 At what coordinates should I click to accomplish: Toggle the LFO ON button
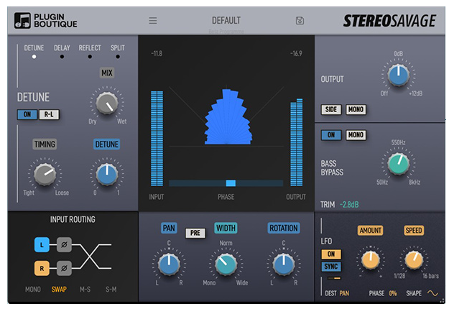[x=331, y=254]
